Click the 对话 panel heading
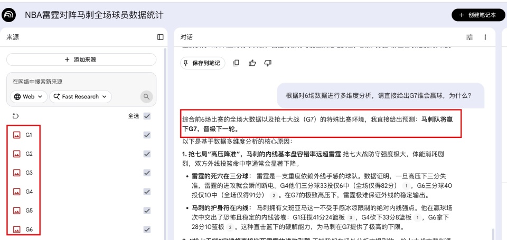The image size is (507, 240). coord(186,37)
